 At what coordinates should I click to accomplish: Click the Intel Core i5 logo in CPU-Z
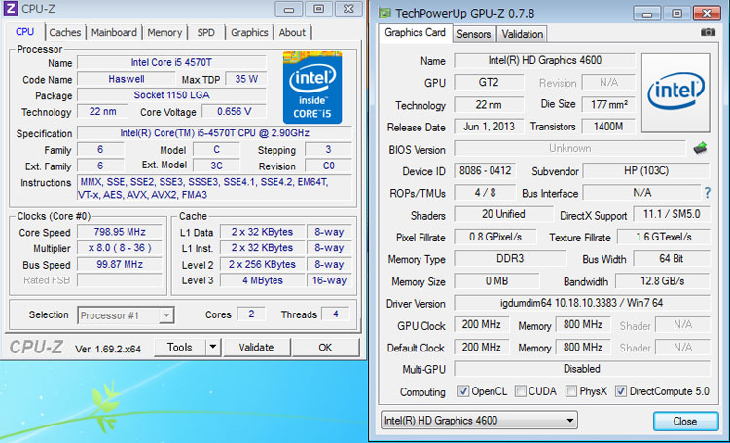coord(312,87)
